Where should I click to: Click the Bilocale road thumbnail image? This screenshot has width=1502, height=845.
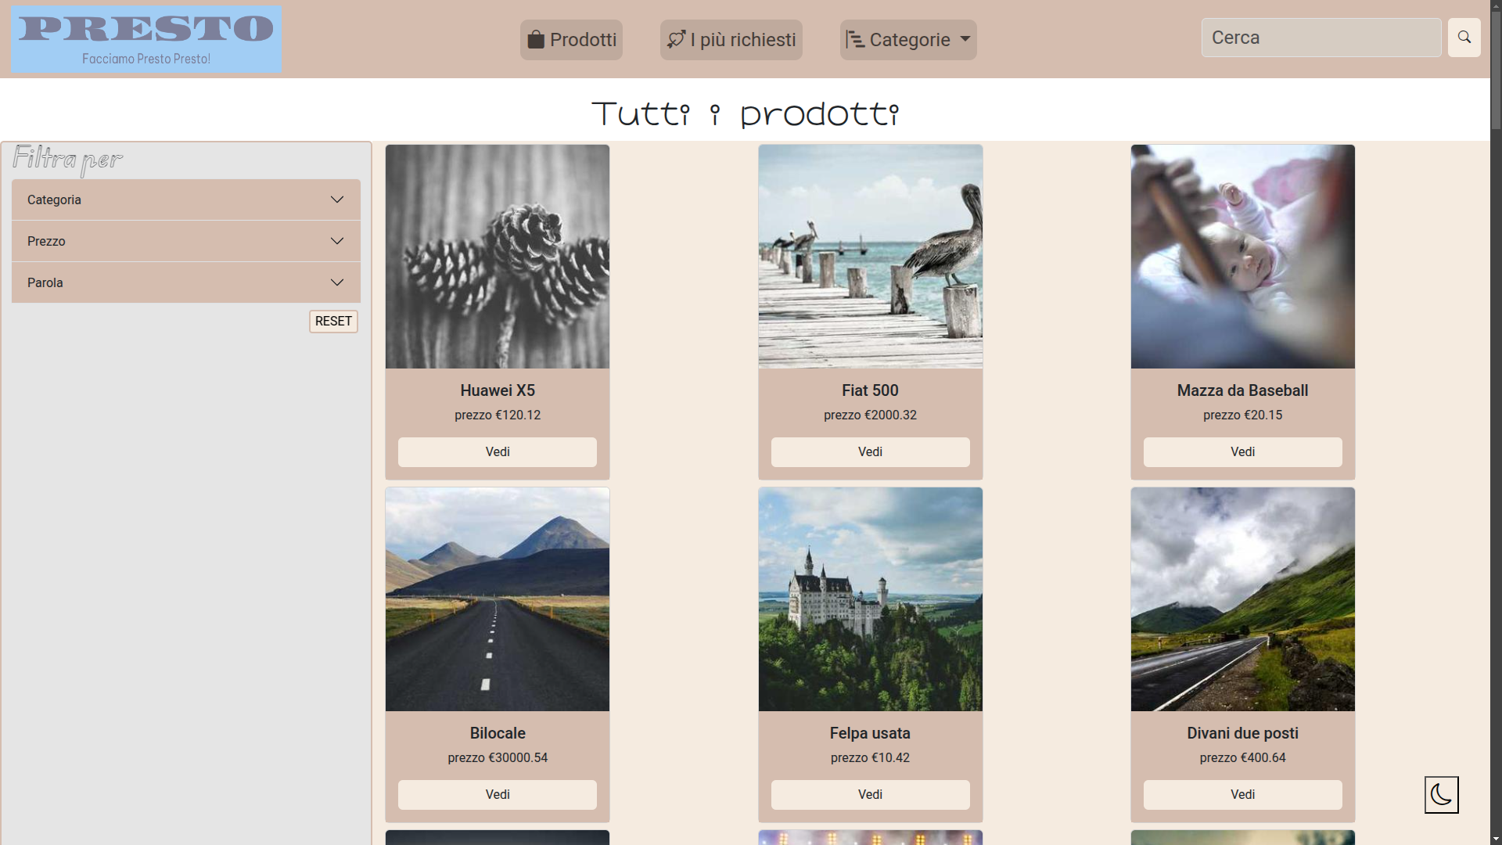point(498,599)
